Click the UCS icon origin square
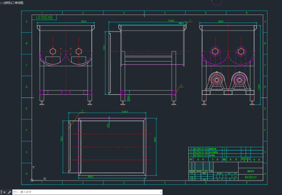 pos(32,180)
